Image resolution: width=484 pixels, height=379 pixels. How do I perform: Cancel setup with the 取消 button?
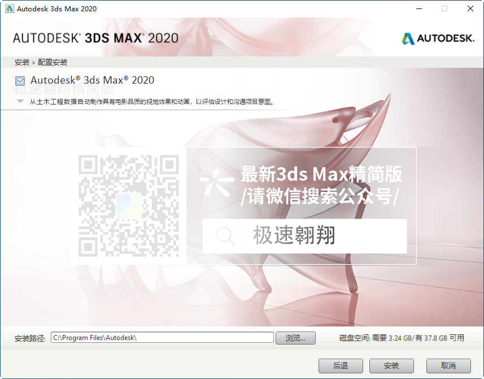448,366
